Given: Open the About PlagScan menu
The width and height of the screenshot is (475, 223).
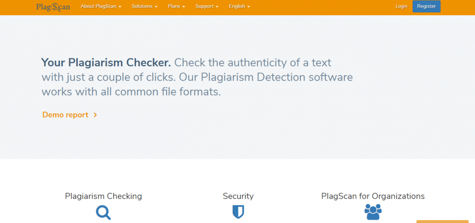Looking at the screenshot, I should coord(101,7).
